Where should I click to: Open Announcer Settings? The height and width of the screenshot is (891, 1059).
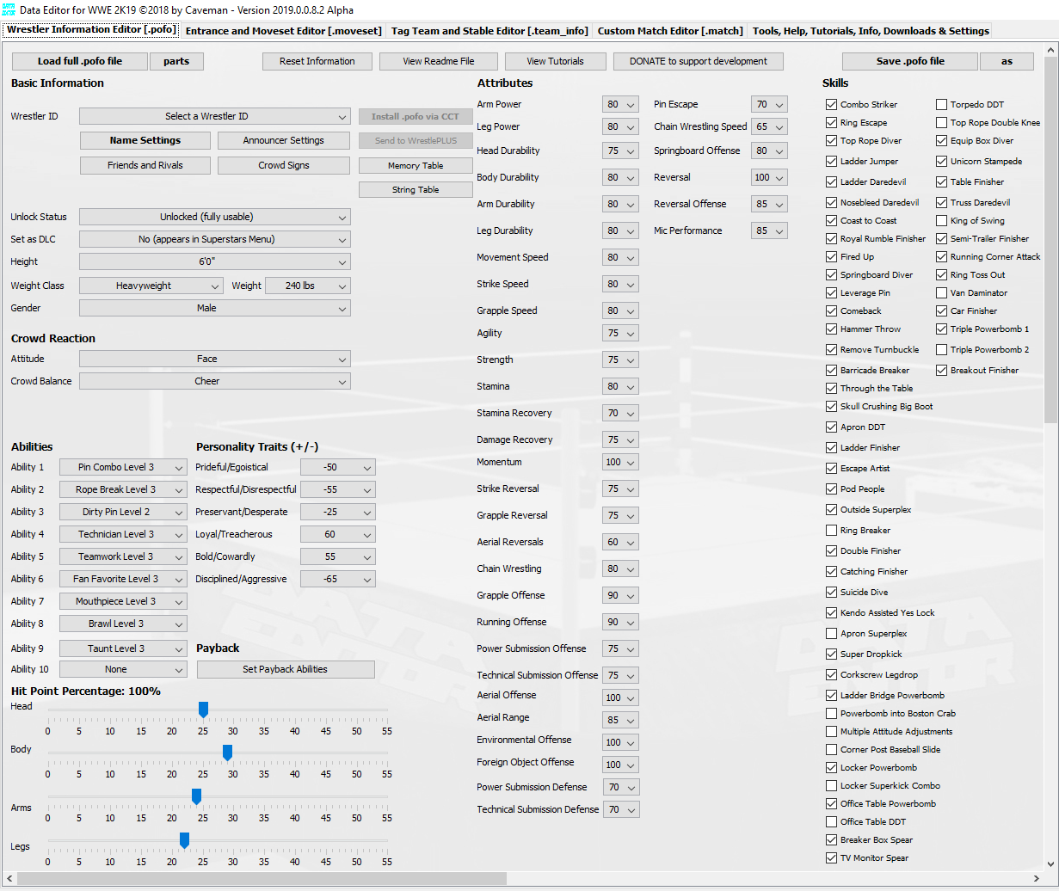[x=284, y=140]
